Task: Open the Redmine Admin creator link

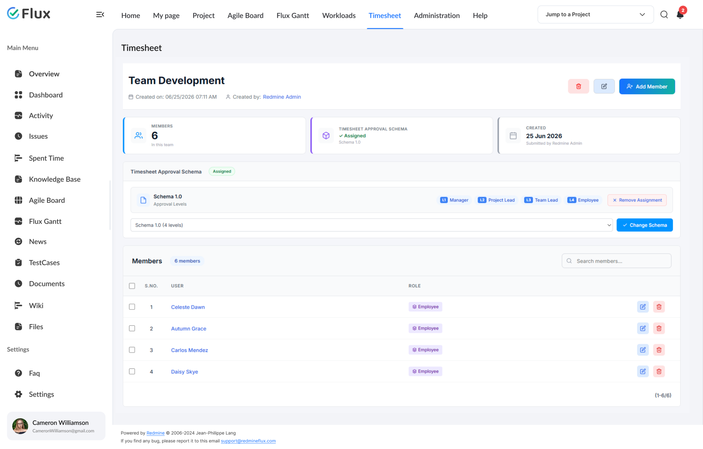Action: (x=282, y=97)
